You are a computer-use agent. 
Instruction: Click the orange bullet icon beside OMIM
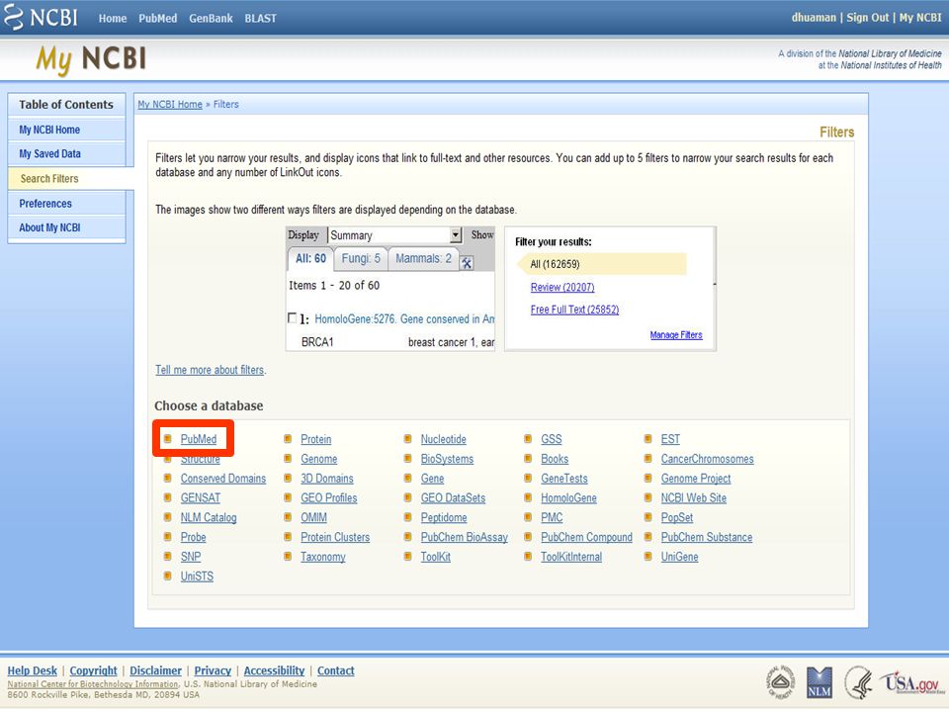288,517
